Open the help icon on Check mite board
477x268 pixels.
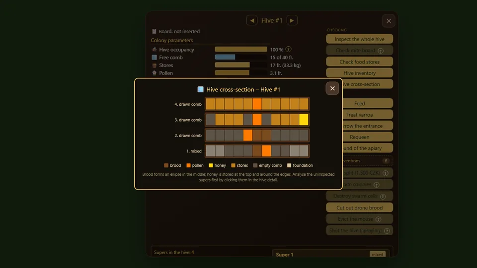(x=381, y=51)
